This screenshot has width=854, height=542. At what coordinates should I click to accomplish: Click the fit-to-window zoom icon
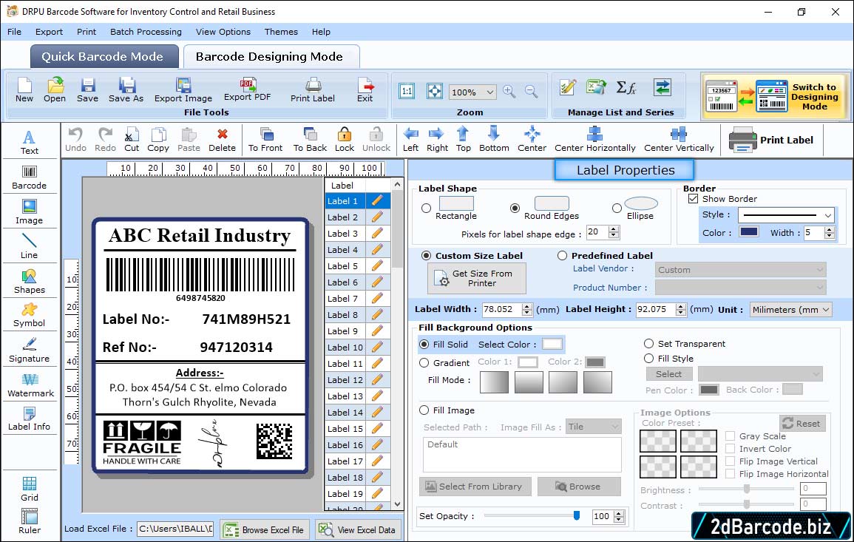pyautogui.click(x=435, y=92)
